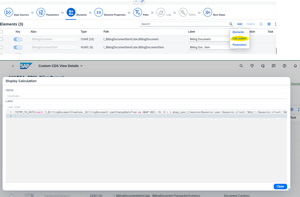Viewport: 300px width, 197px height.
Task: Choose Parameters from the Add menu
Action: [239, 45]
